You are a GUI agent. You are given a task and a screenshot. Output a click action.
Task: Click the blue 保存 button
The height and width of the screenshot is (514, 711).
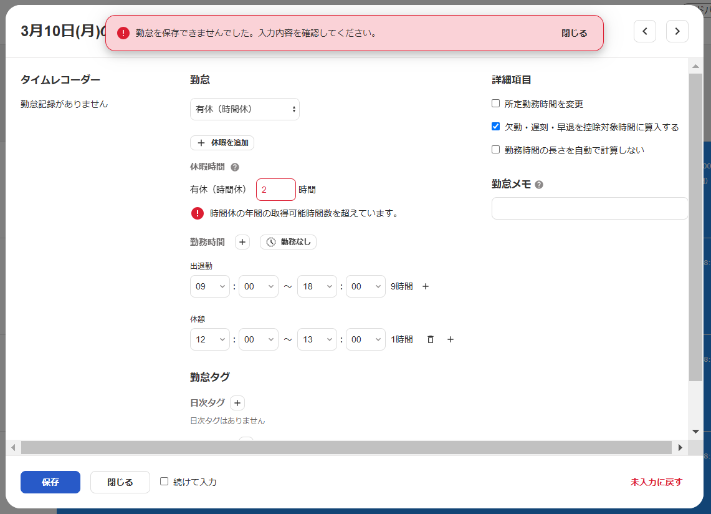50,482
